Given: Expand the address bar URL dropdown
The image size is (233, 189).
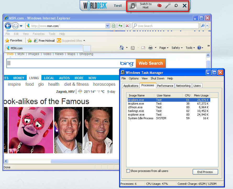Looking at the screenshot, I should (107, 26).
